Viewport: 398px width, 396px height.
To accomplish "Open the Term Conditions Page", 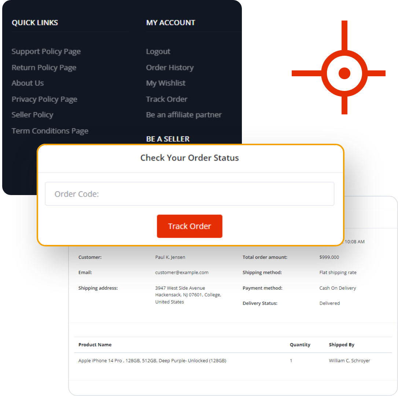I will point(50,131).
